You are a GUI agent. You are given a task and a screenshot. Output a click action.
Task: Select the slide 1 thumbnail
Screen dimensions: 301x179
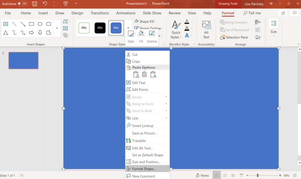(23, 60)
